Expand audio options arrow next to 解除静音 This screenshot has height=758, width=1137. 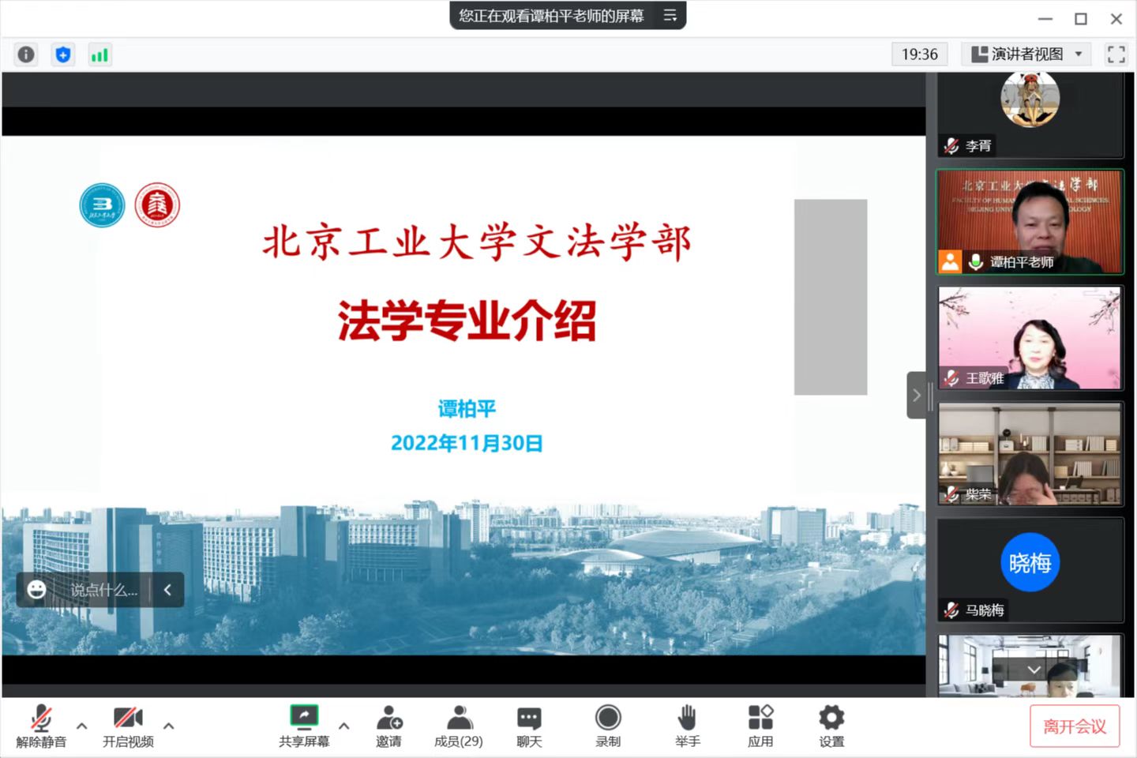click(81, 725)
